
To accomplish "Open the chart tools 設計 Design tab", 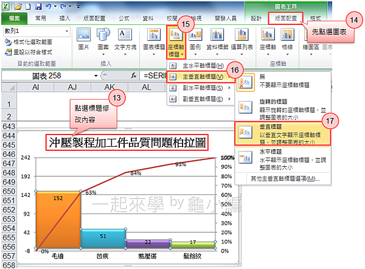I will 256,18.
